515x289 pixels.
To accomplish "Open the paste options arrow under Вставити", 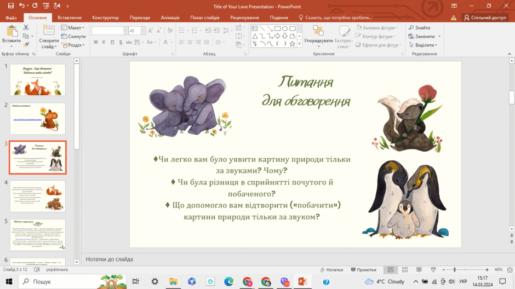I will point(12,47).
